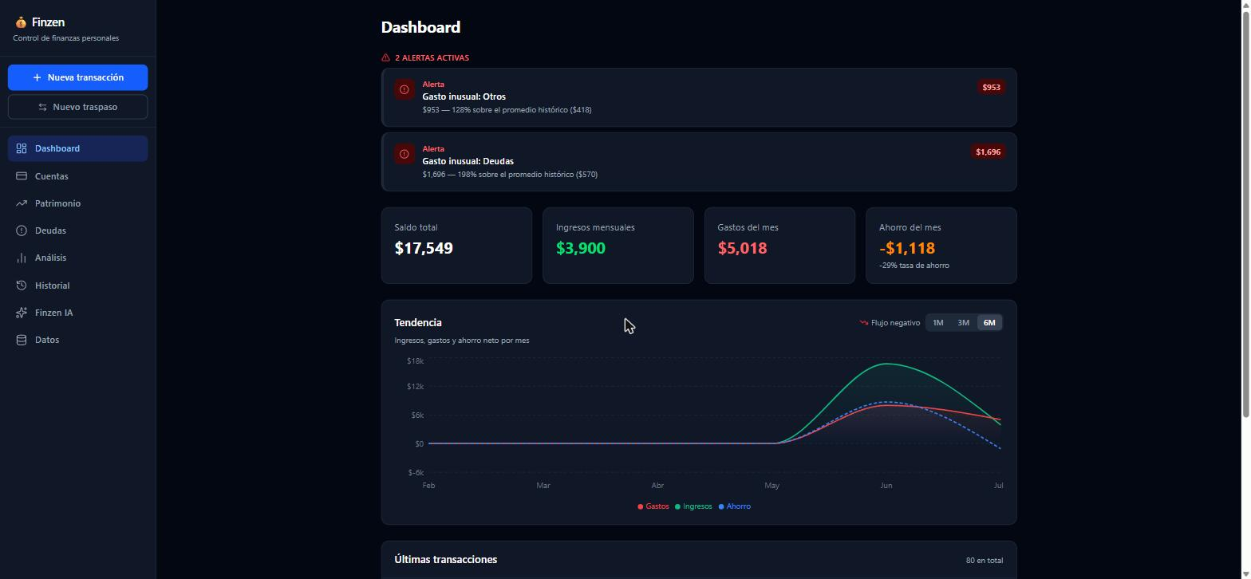Click the Ahorro del mes -$1,118 card
The image size is (1251, 579).
(941, 246)
